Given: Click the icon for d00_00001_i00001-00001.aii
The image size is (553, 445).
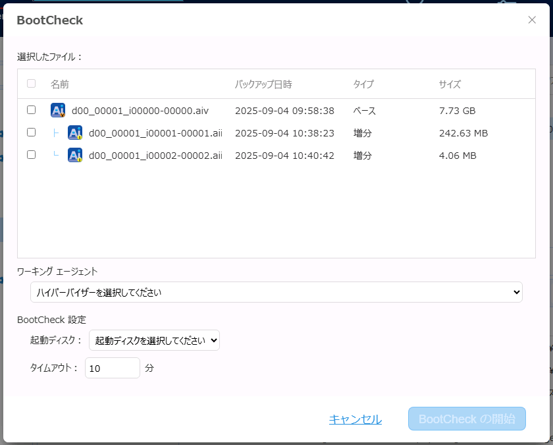Looking at the screenshot, I should [x=75, y=133].
